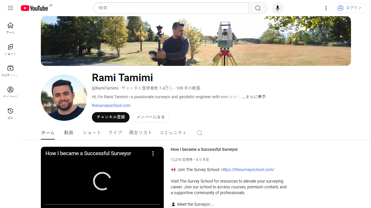The image size is (371, 208).
Task: Open 履歴 history in the sidebar
Action: pyautogui.click(x=10, y=114)
